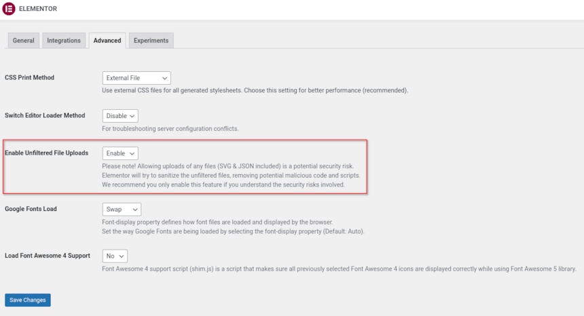Image resolution: width=584 pixels, height=316 pixels.
Task: Click the Save Changes button
Action: pos(28,300)
